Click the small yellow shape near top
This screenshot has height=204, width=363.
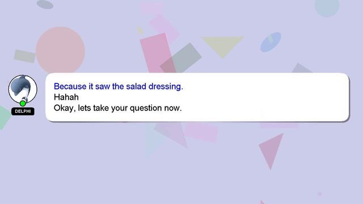(141, 31)
